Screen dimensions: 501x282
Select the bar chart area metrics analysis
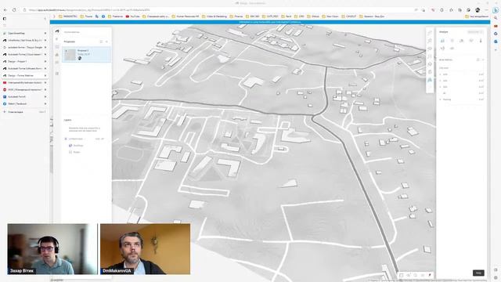(442, 41)
